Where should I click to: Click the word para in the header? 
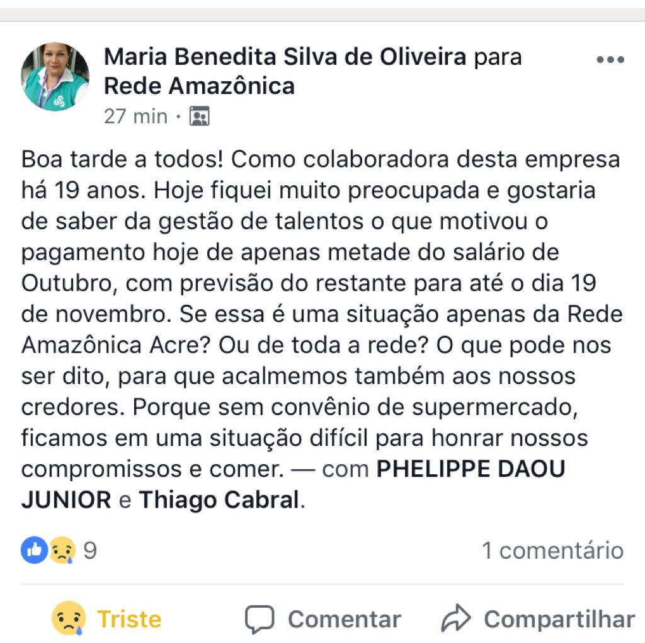(x=498, y=57)
